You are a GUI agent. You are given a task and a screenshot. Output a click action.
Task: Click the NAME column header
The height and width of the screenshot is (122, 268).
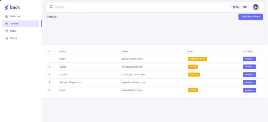pos(62,51)
